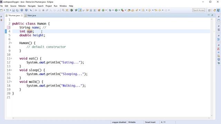Click the "4 : 11" cursor position status
The width and height of the screenshot is (221, 124).
click(163, 122)
